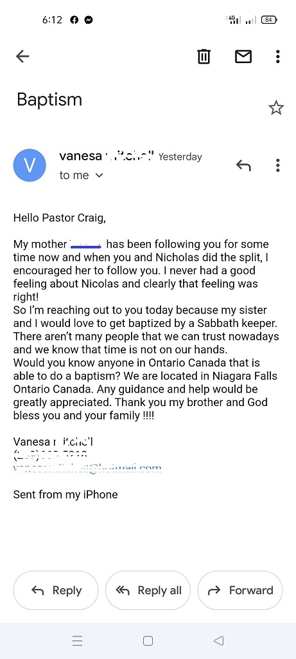This screenshot has height=659, width=296.
Task: Tap the sender avatar with letter V
Action: (30, 165)
